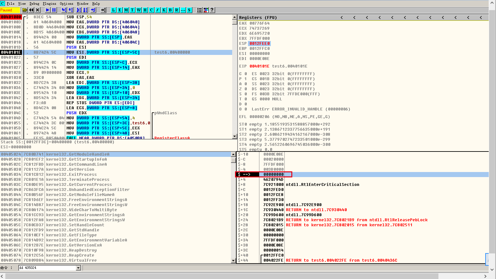The width and height of the screenshot is (496, 279).
Task: Select the ESP register value 0012FEE0
Action: tap(259, 44)
